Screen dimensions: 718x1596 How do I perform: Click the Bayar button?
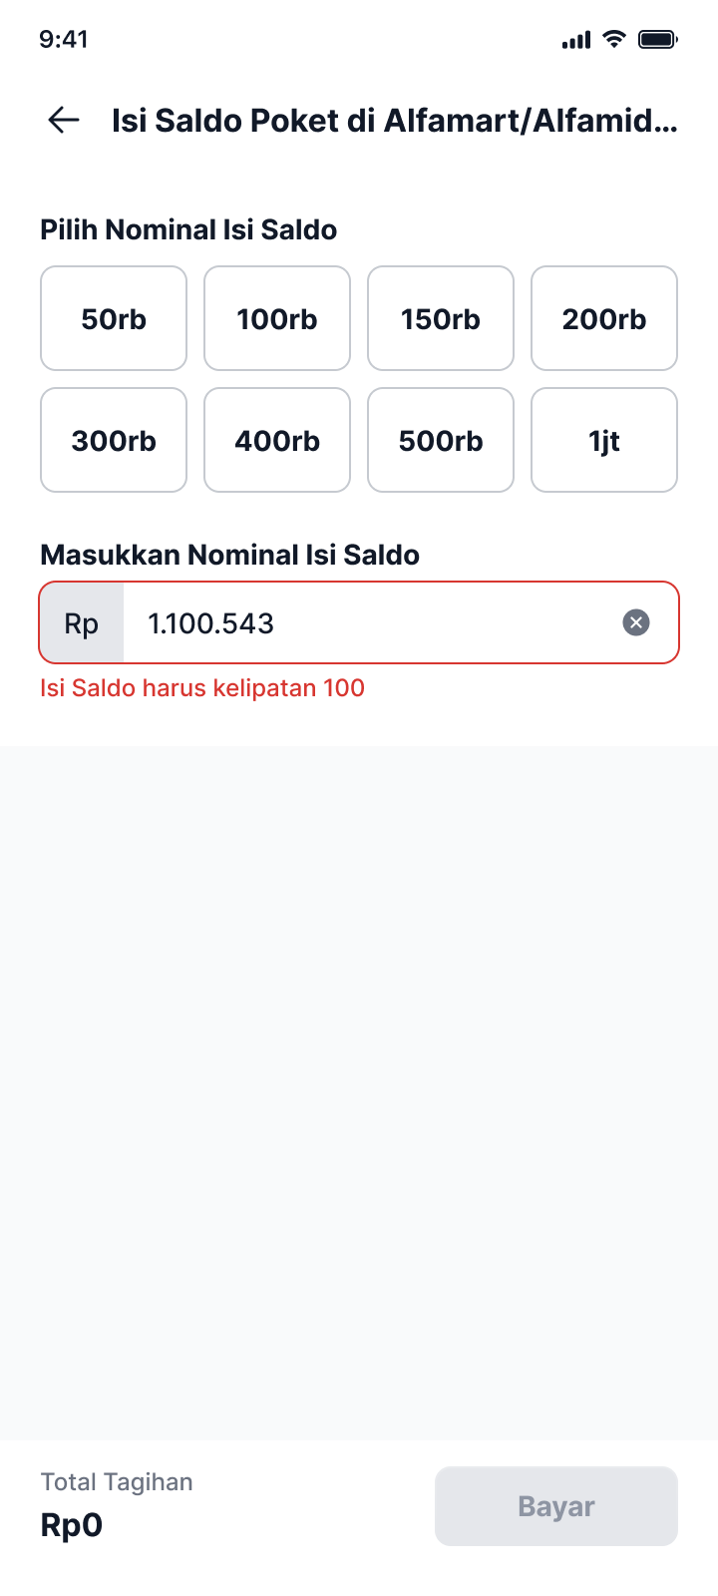pos(556,1506)
